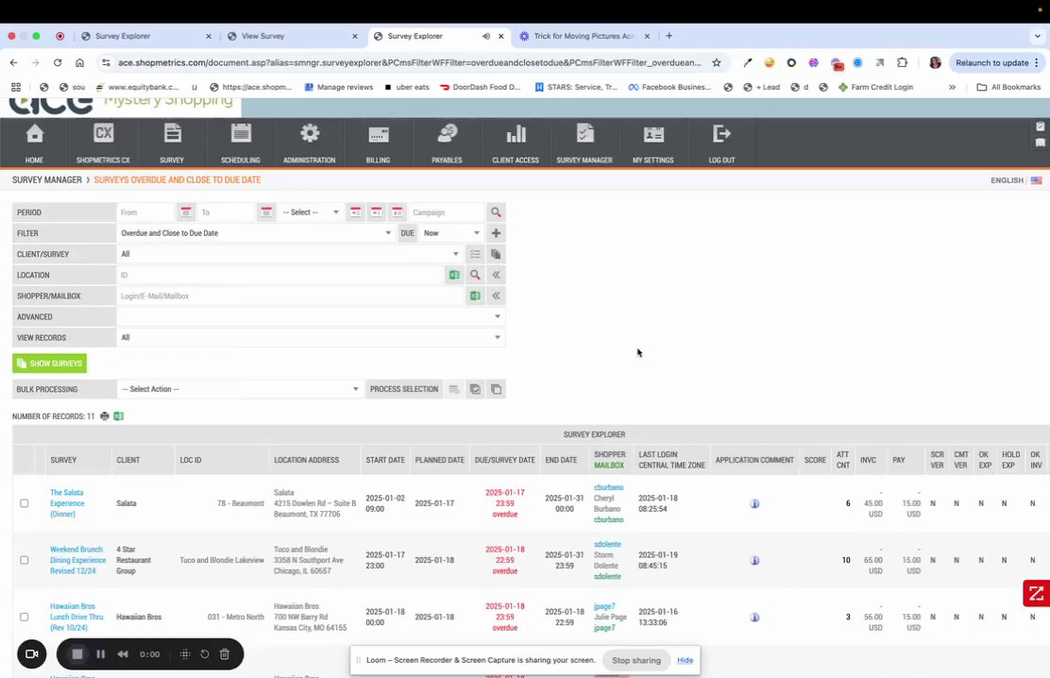This screenshot has height=678, width=1050.
Task: Open the To date calendar picker
Action: pyautogui.click(x=266, y=212)
